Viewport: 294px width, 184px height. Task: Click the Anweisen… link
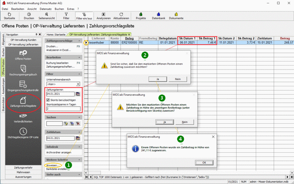(x=53, y=165)
